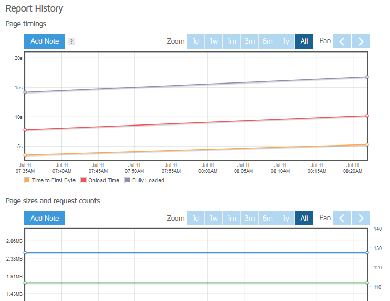Zoom Page timings chart to 1m
This screenshot has height=301, width=390.
pyautogui.click(x=231, y=41)
